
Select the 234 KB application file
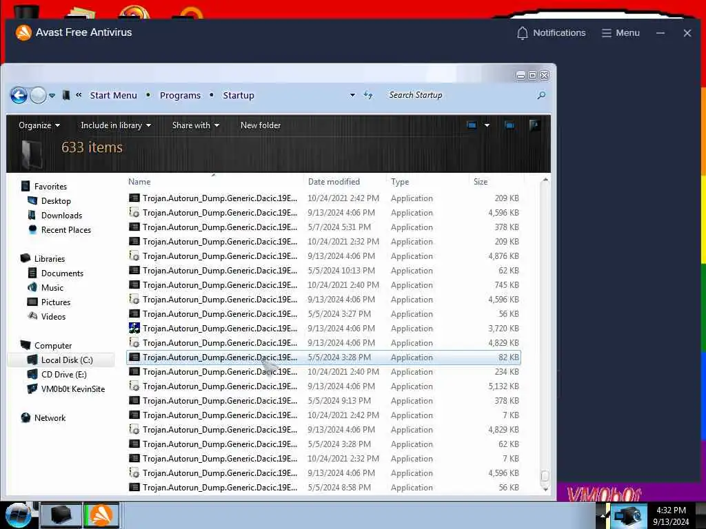(x=324, y=371)
